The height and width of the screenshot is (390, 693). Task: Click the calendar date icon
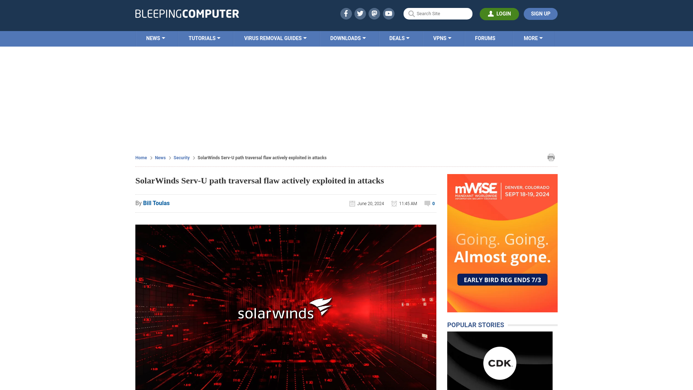point(352,203)
